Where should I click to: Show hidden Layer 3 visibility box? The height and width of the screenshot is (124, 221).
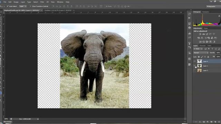195,70
